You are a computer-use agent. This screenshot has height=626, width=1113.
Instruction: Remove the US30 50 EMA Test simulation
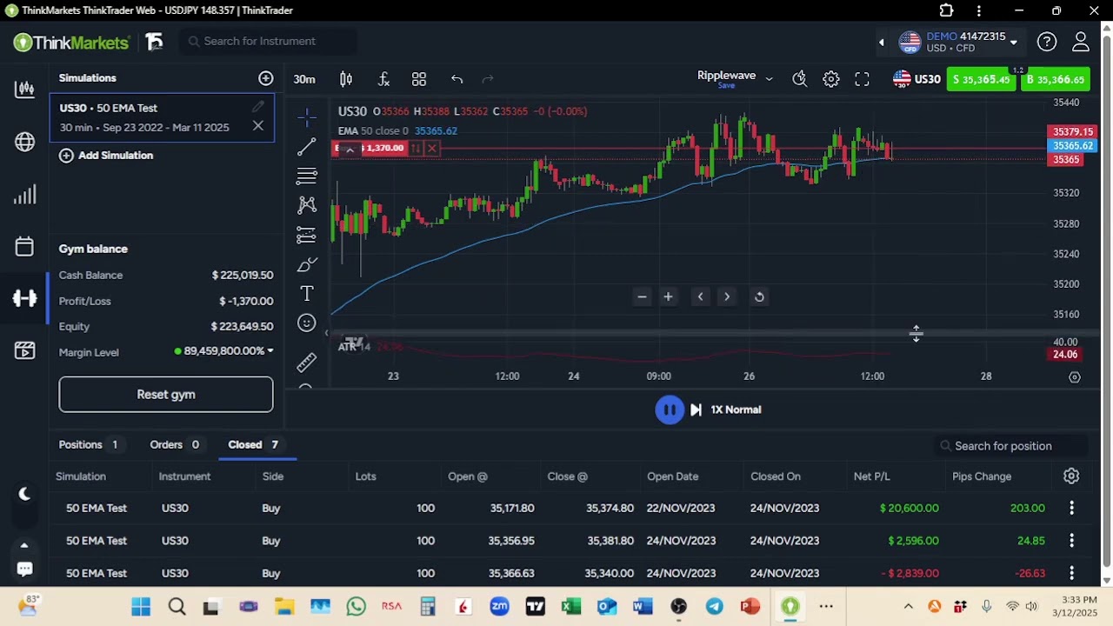pyautogui.click(x=258, y=127)
